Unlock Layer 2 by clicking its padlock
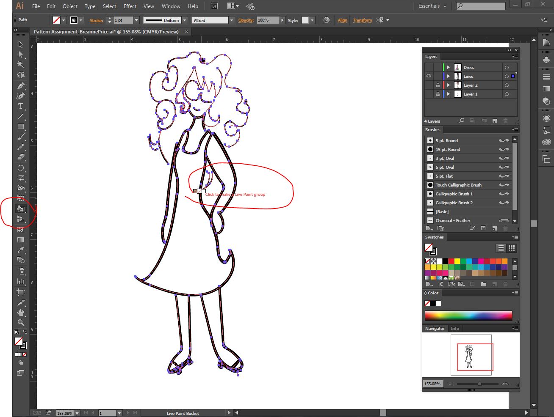Viewport: 554px width, 417px height. (438, 85)
